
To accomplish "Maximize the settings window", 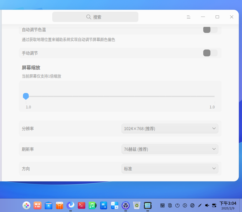I will point(217,17).
